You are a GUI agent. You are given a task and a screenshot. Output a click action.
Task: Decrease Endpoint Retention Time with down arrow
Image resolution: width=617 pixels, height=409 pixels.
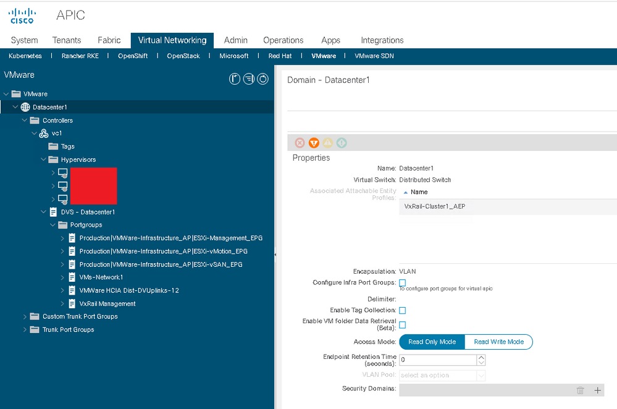(x=481, y=363)
